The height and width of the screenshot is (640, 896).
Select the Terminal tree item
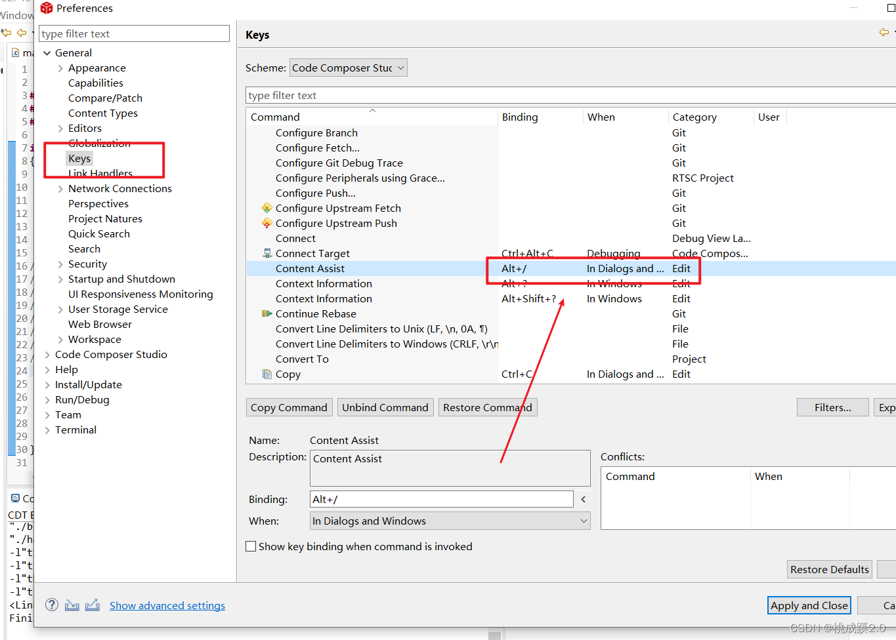(75, 430)
